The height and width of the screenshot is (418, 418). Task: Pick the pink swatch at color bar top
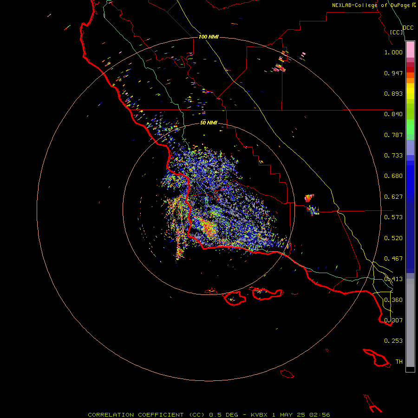coord(410,50)
